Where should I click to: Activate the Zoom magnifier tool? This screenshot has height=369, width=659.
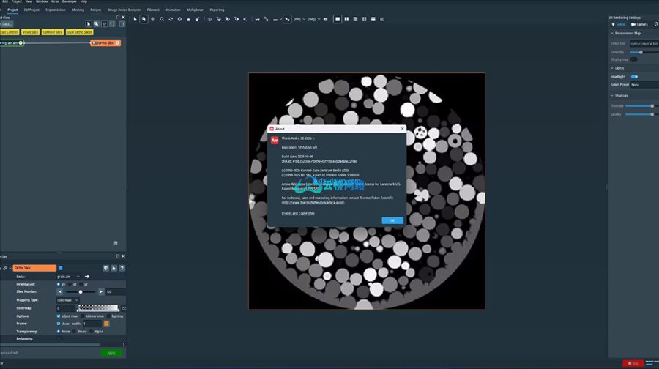pyautogui.click(x=161, y=19)
